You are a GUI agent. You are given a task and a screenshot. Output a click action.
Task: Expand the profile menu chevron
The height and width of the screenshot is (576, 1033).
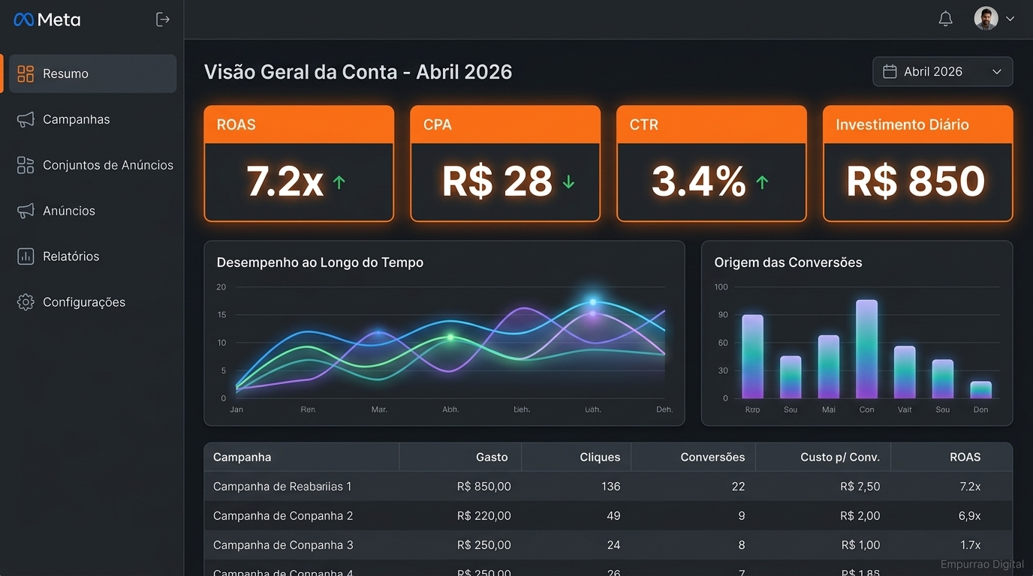click(1010, 19)
